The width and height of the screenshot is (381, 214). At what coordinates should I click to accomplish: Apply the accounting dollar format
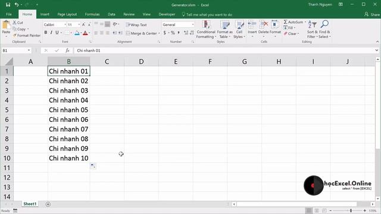point(165,33)
